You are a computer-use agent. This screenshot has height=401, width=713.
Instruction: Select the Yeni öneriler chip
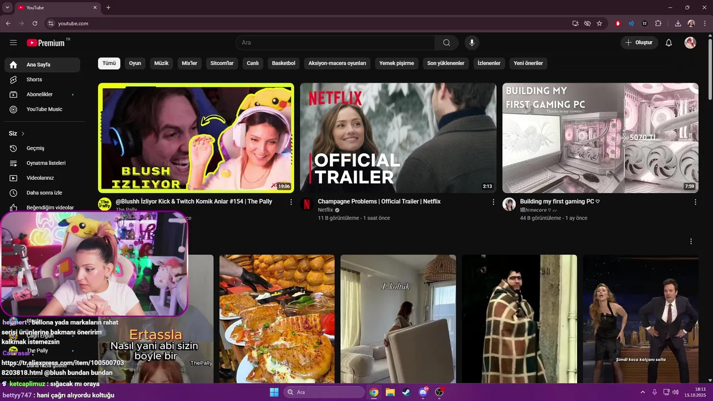tap(528, 63)
